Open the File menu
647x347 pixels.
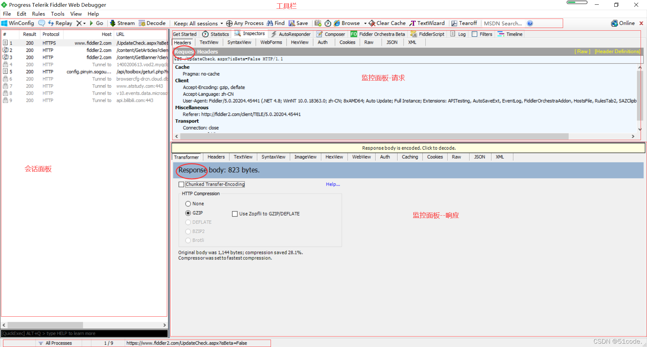(x=7, y=14)
